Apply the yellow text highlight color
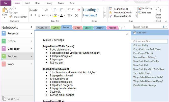 click(x=55, y=15)
